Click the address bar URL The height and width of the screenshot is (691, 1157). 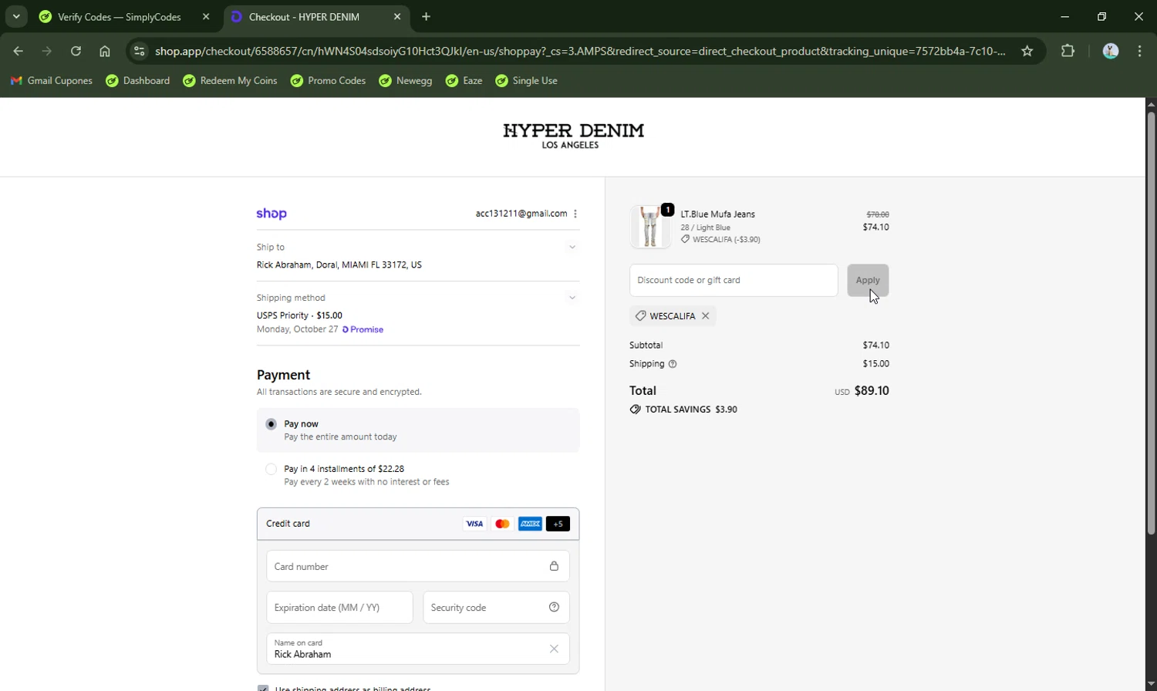coord(580,51)
